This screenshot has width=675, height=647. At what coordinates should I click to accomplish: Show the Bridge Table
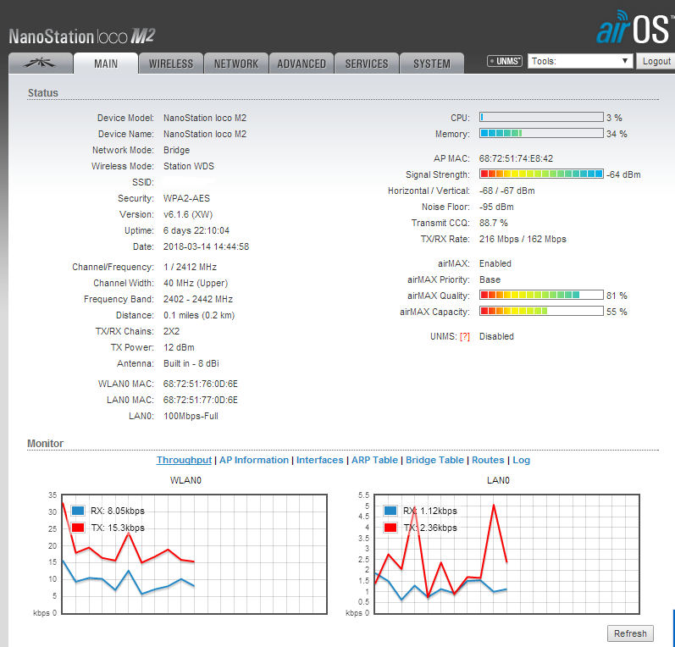coord(434,460)
